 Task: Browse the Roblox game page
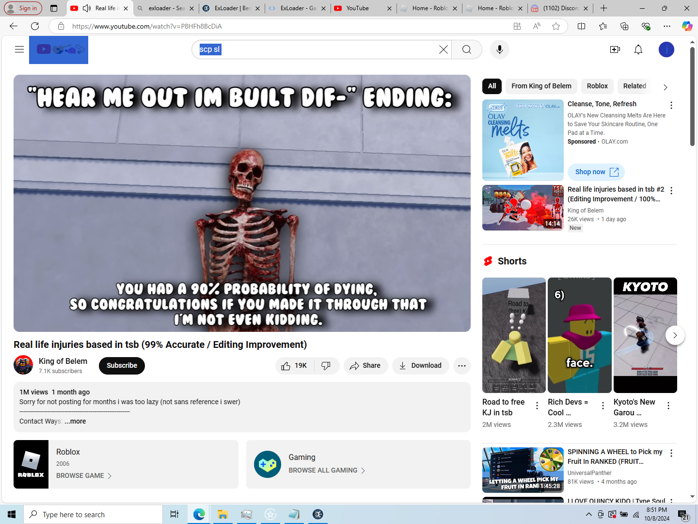tap(84, 476)
